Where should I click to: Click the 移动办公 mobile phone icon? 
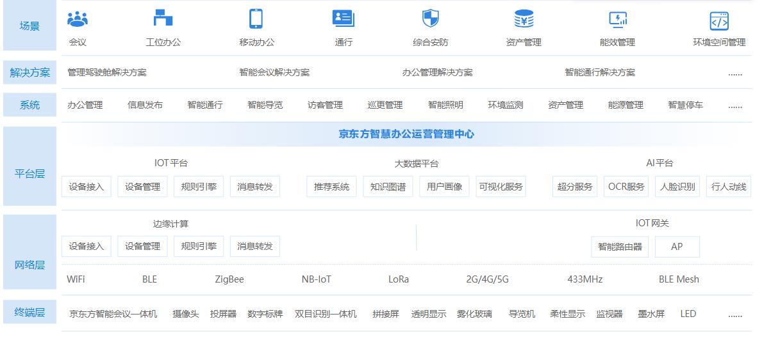click(256, 19)
